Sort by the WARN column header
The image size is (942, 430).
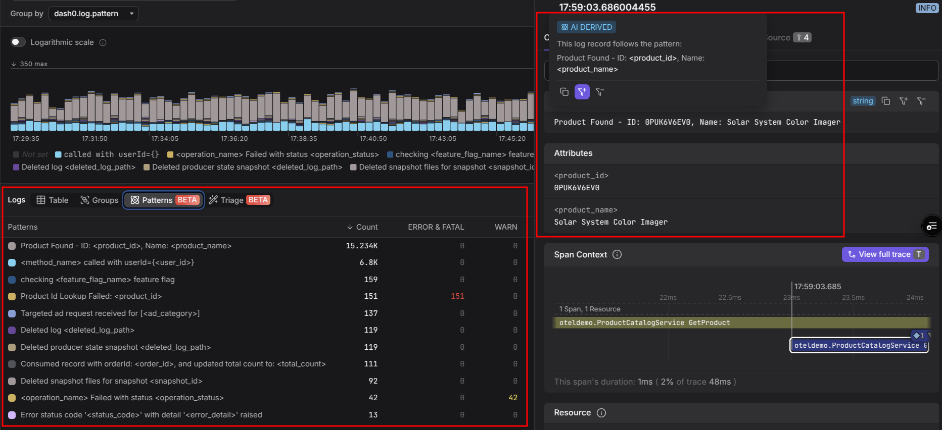coord(506,227)
